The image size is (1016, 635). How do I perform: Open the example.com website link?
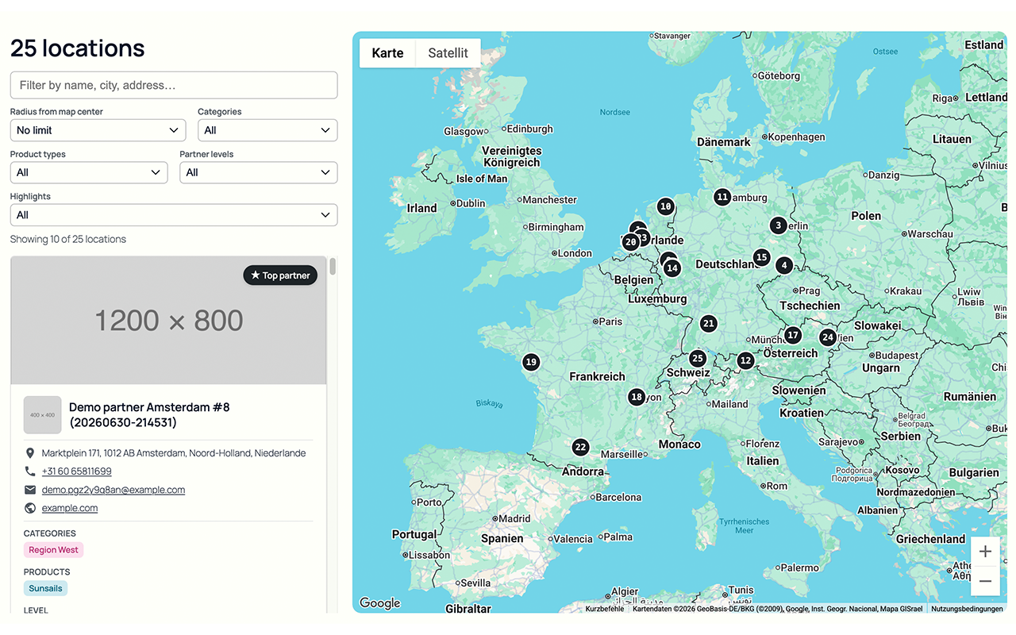pos(70,508)
